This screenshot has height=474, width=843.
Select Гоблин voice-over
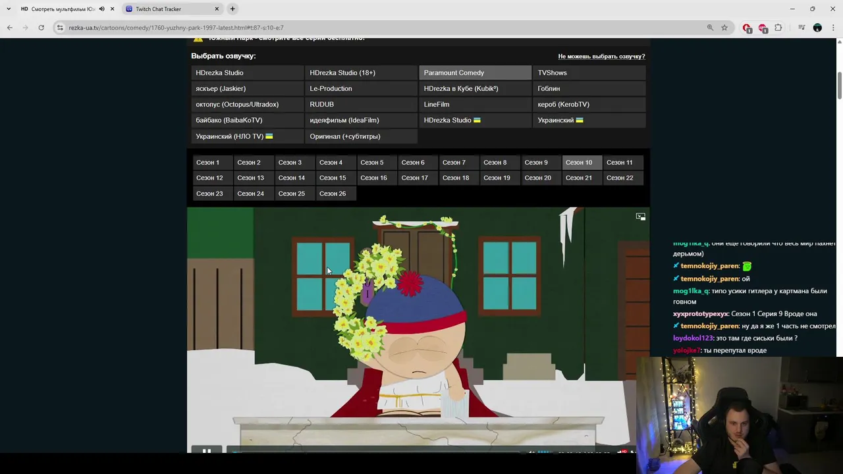pyautogui.click(x=589, y=88)
